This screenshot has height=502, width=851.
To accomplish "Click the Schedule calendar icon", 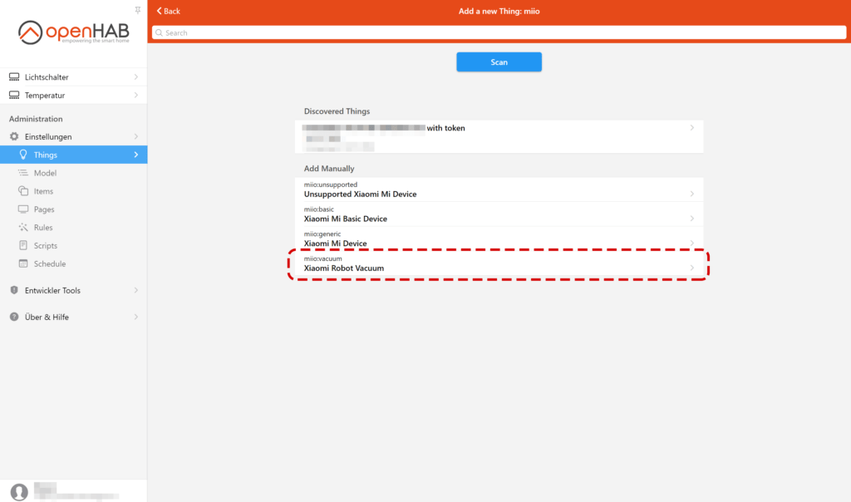I will (22, 263).
